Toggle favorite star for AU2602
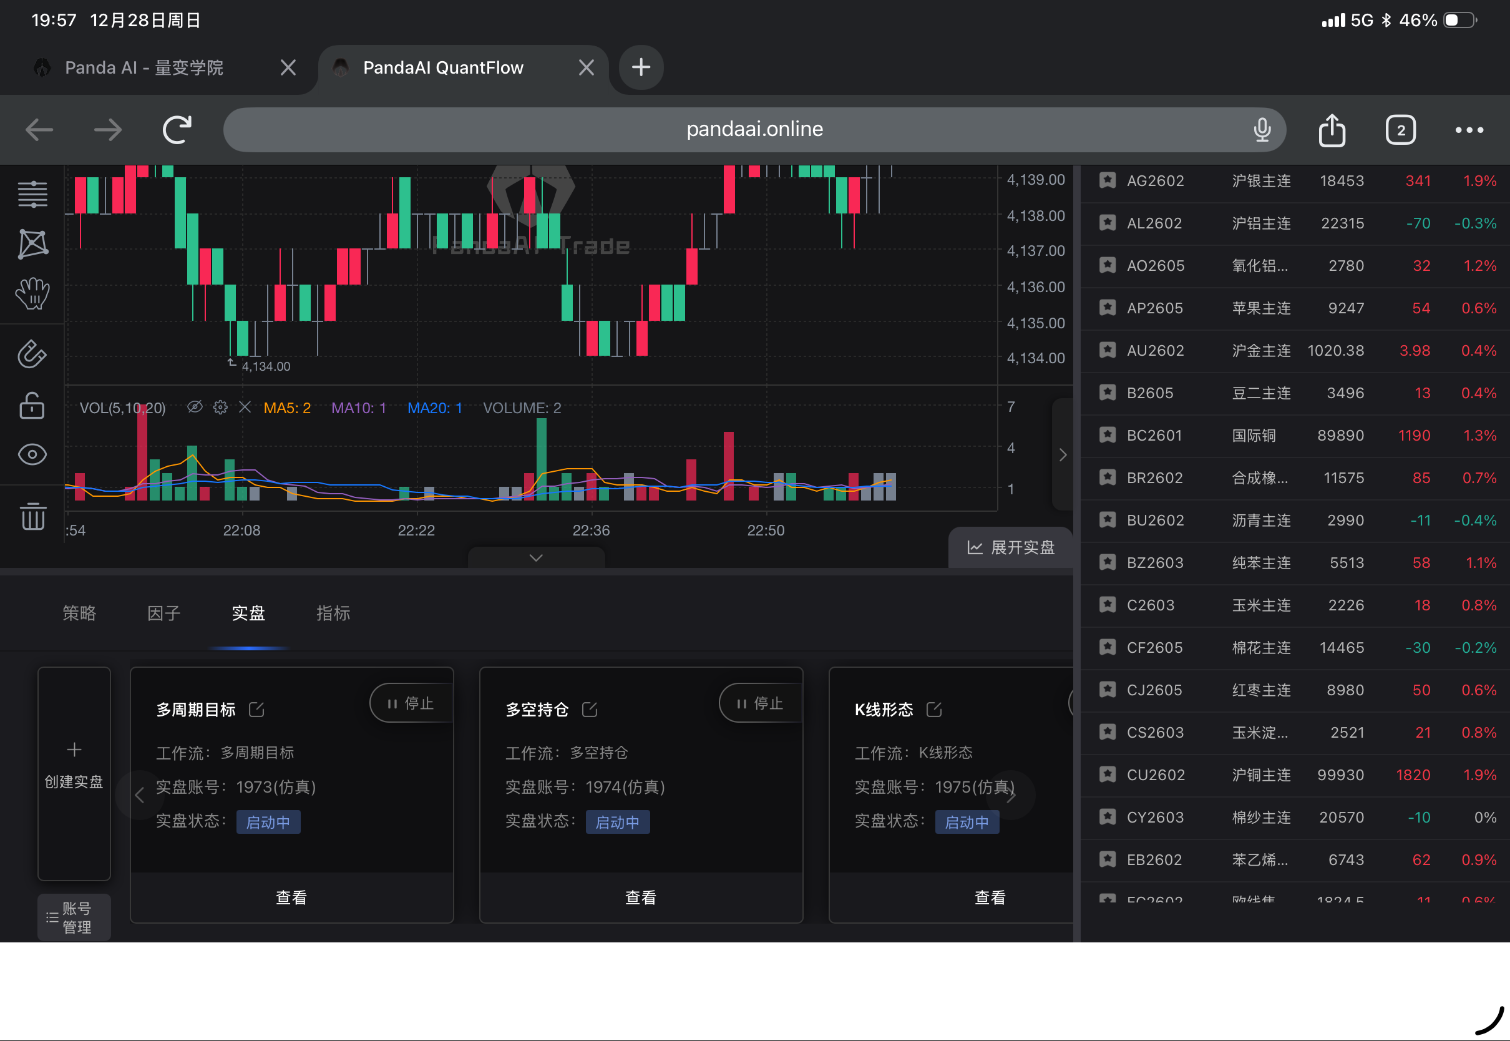This screenshot has width=1510, height=1041. [x=1107, y=350]
